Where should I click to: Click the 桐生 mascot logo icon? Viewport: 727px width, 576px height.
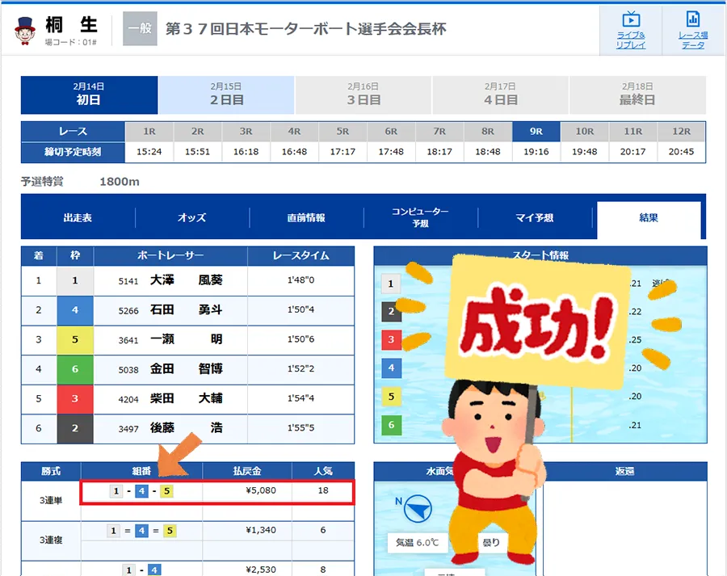(x=26, y=29)
